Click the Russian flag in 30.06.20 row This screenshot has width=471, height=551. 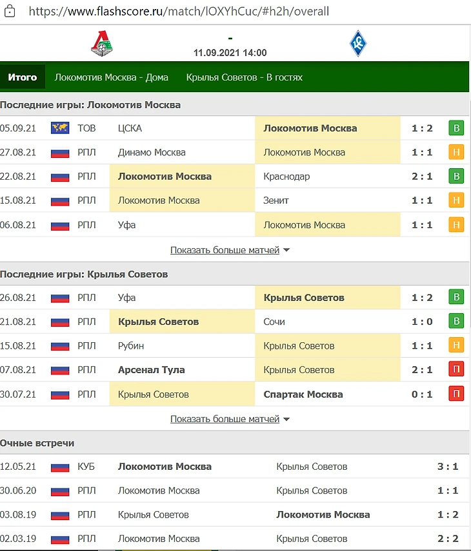click(60, 491)
